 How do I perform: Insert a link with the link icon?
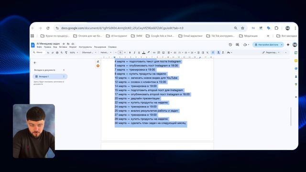pos(154,53)
